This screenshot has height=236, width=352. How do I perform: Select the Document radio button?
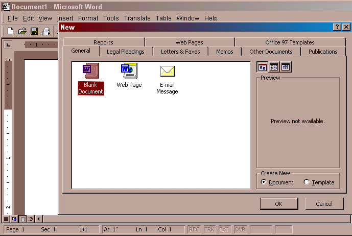pyautogui.click(x=264, y=182)
